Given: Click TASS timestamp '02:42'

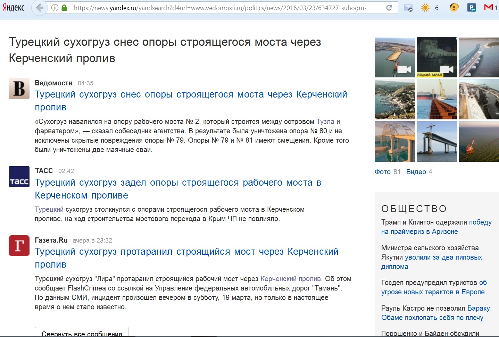Looking at the screenshot, I should [66, 171].
